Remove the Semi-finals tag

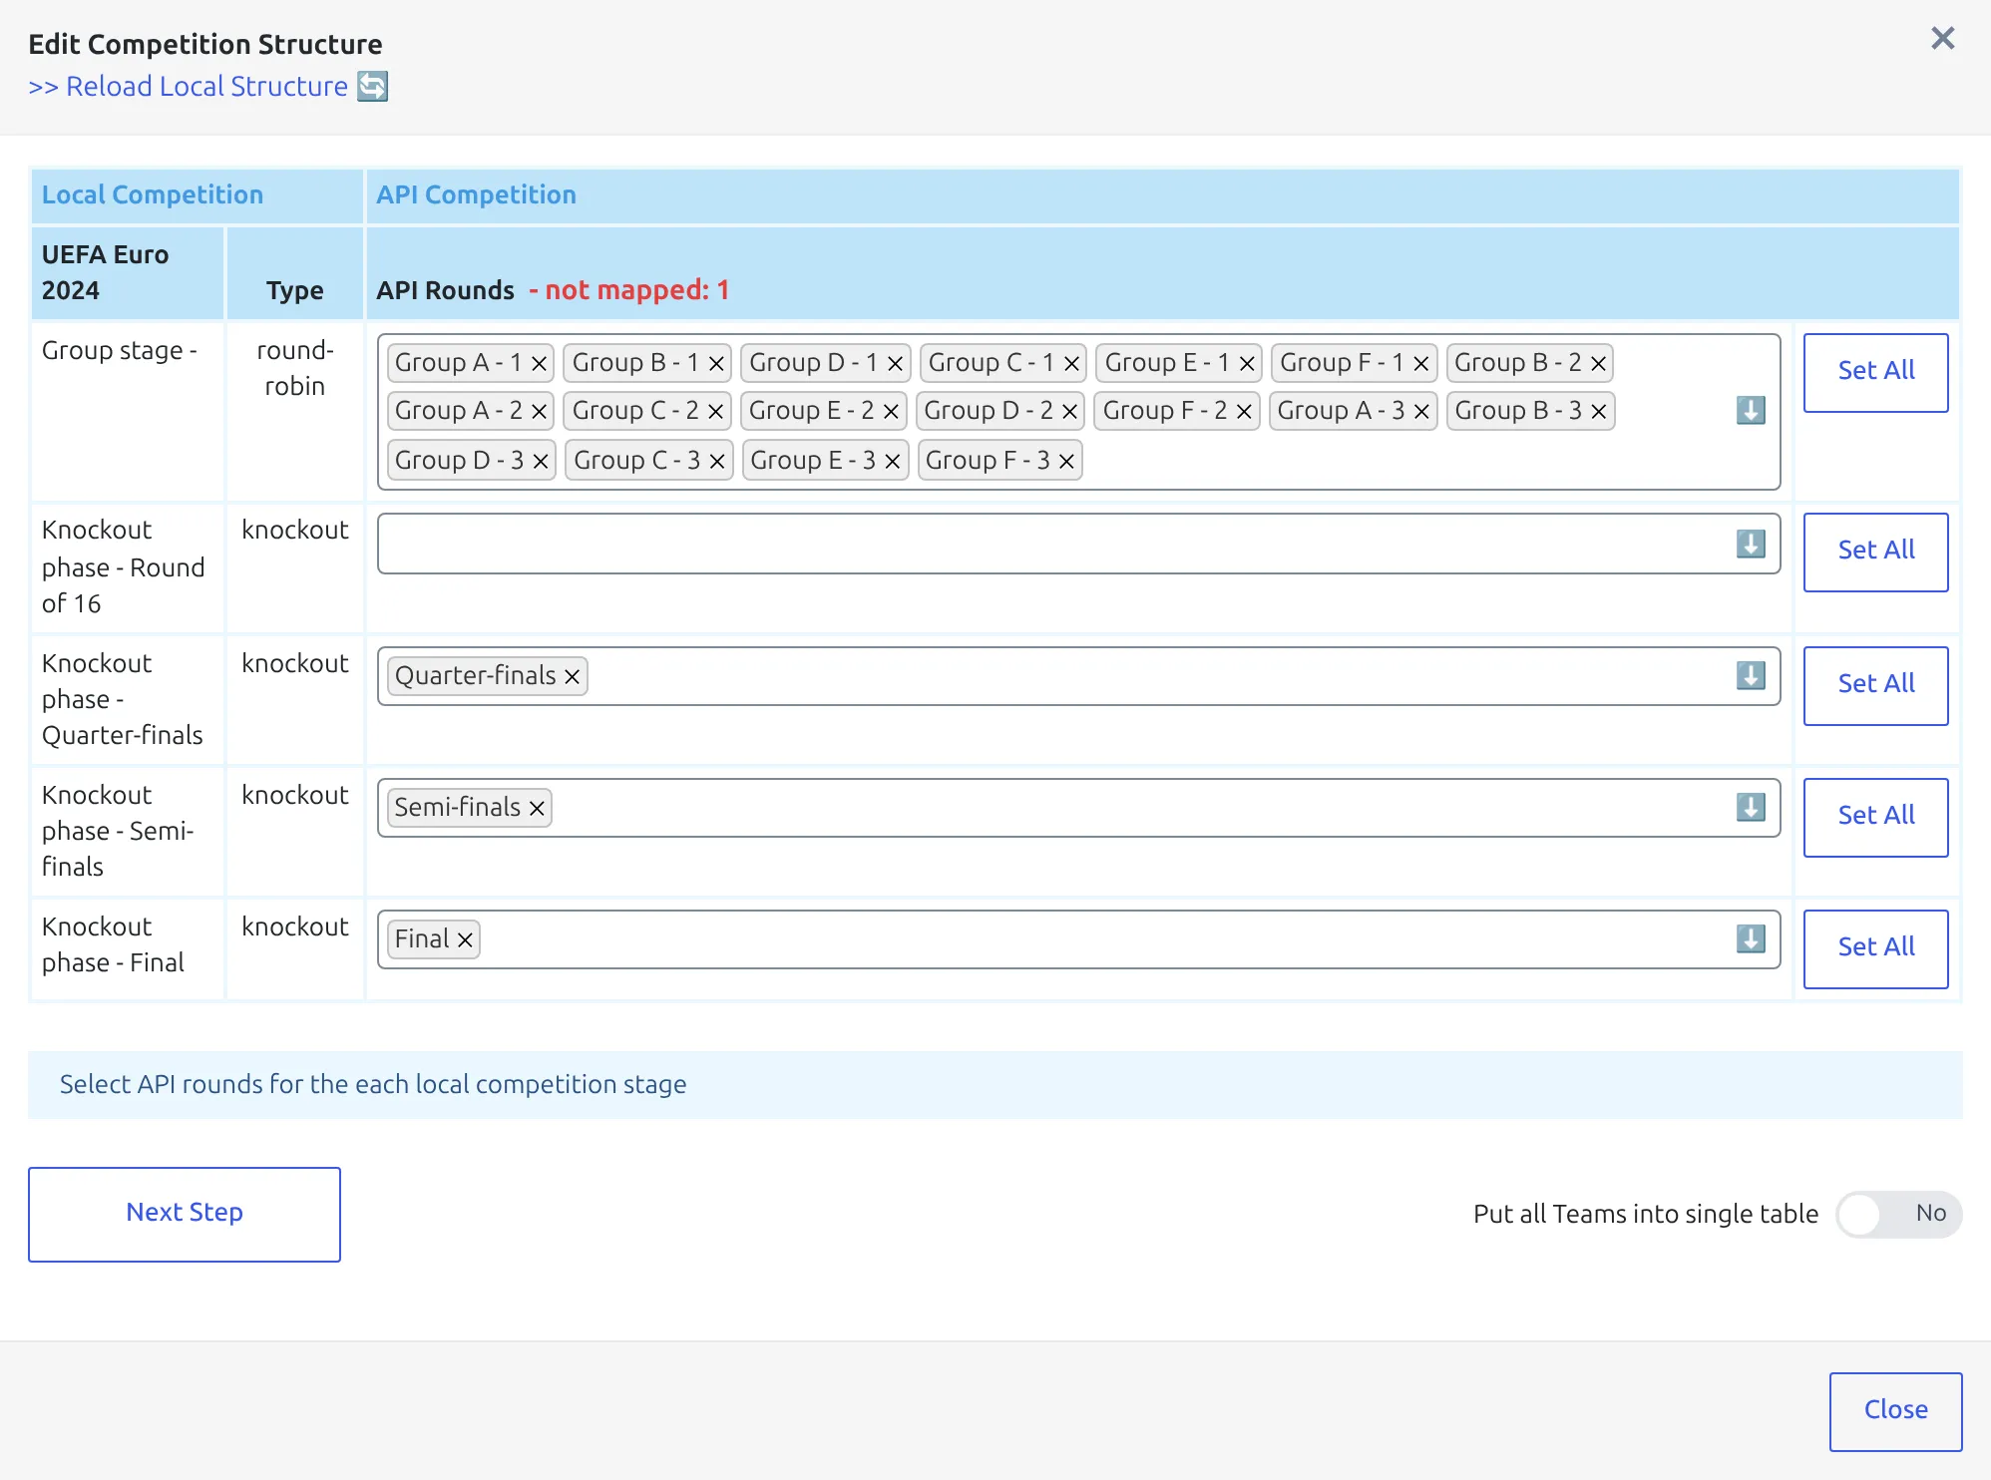(x=537, y=809)
